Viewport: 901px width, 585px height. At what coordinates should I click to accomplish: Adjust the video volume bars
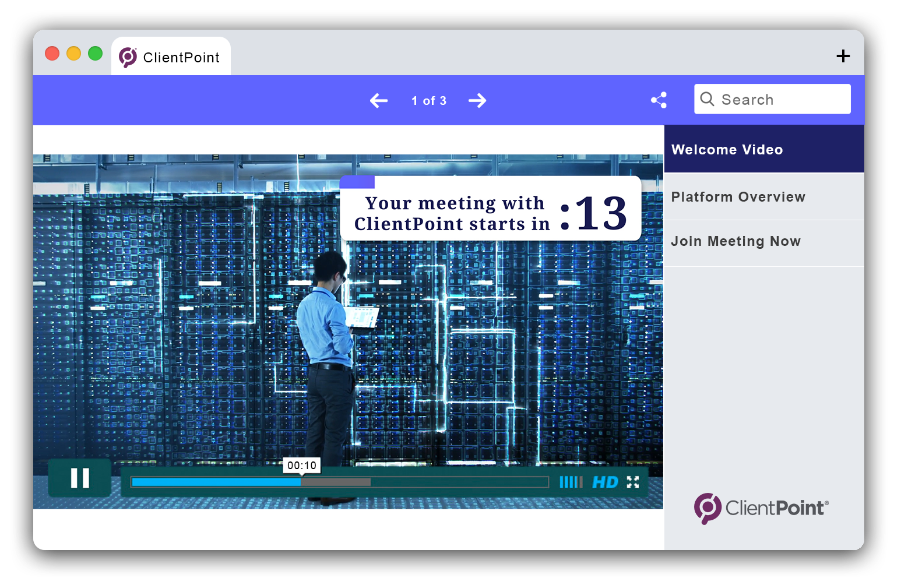571,482
